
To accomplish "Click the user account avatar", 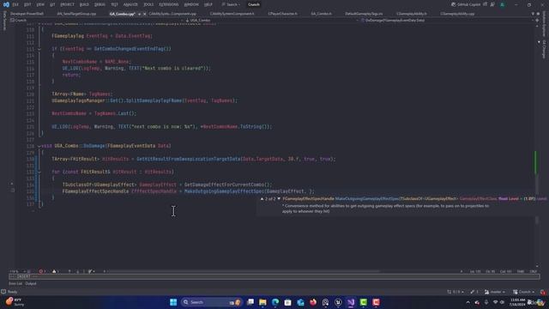I will tap(503, 4).
